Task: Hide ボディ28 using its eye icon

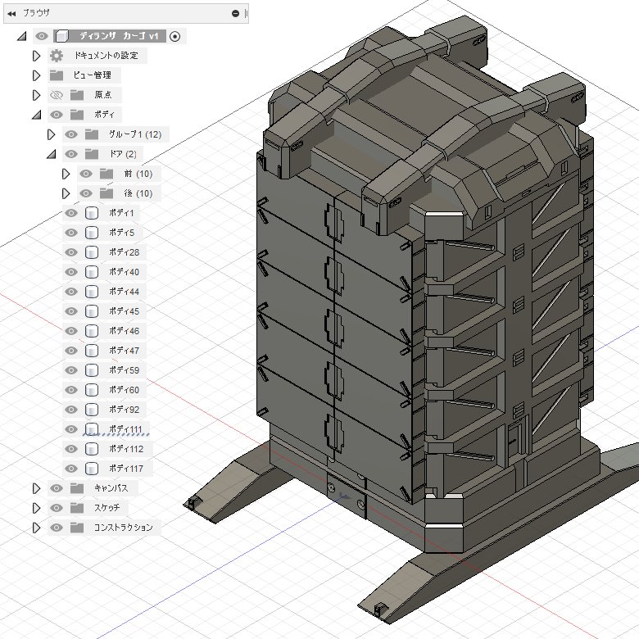Action: [x=71, y=252]
